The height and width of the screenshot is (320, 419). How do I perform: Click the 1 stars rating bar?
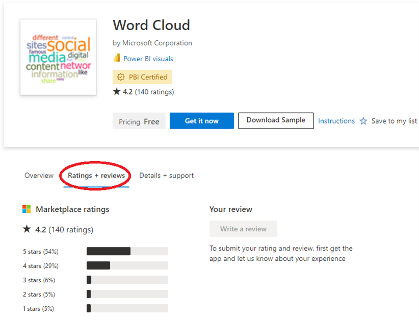click(127, 308)
